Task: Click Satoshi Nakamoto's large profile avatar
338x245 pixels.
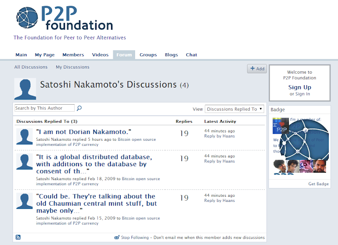Action: [x=25, y=89]
